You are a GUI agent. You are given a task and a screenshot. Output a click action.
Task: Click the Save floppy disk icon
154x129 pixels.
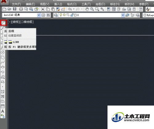(x=15, y=9)
